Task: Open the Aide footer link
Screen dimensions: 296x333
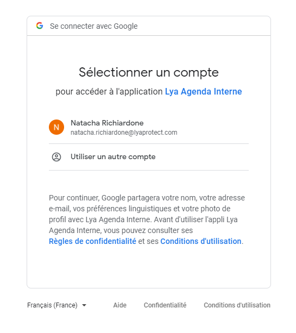Action: point(120,305)
